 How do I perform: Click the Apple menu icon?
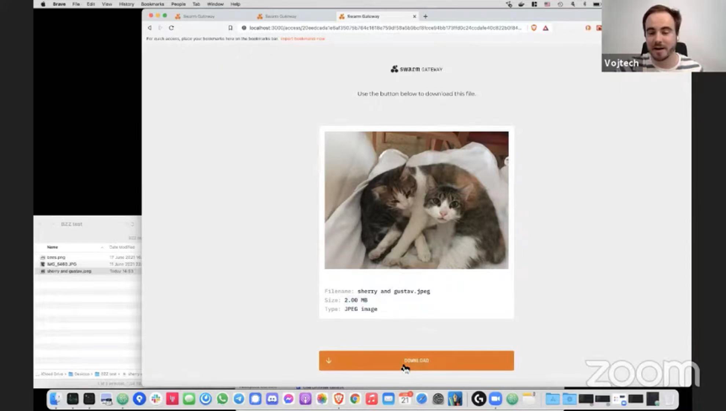click(43, 4)
